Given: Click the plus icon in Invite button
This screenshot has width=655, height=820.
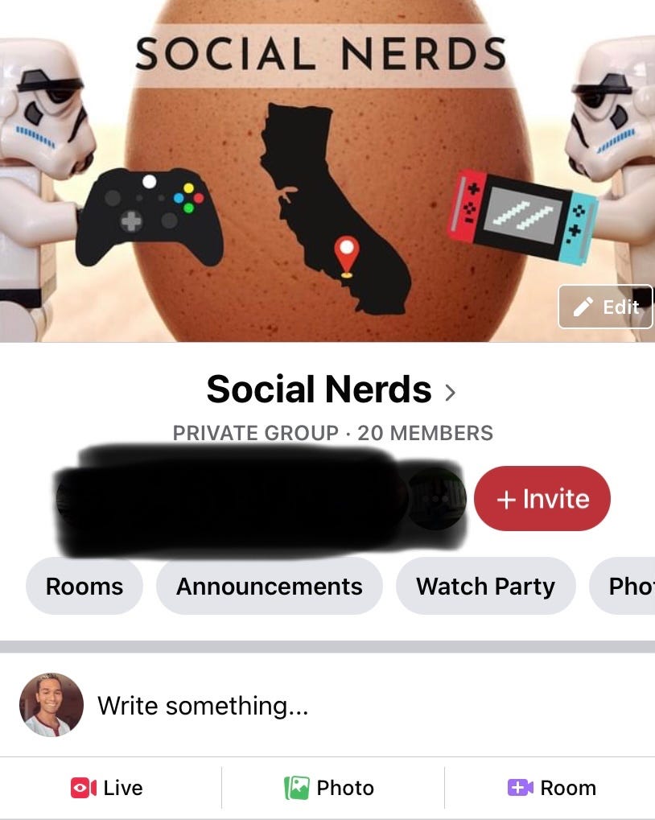Looking at the screenshot, I should [x=506, y=500].
